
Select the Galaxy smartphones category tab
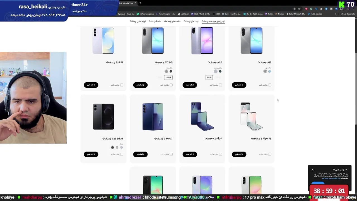coord(213,21)
